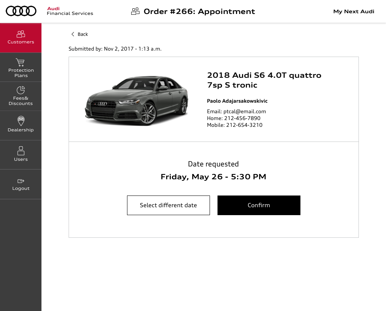Click the Logout icon

click(21, 181)
